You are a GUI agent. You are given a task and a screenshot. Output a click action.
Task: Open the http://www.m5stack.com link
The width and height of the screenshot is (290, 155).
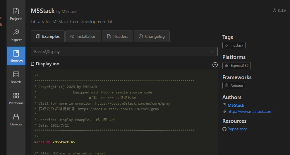click(250, 111)
